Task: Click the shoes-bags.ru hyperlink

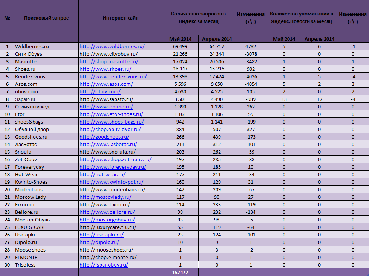Action: [112, 122]
